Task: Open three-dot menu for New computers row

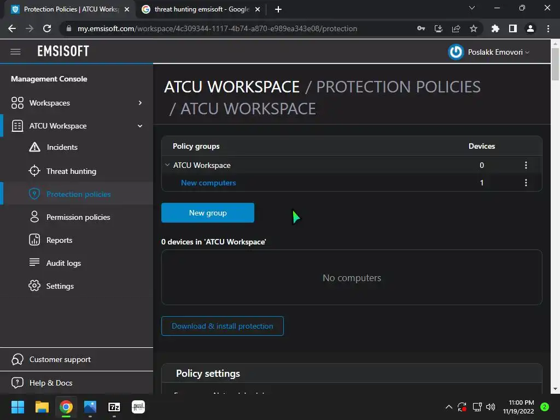Action: (x=526, y=183)
